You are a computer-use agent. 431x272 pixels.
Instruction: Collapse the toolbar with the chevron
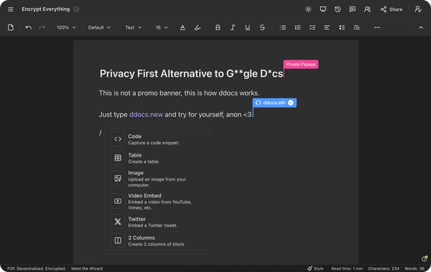(x=421, y=27)
